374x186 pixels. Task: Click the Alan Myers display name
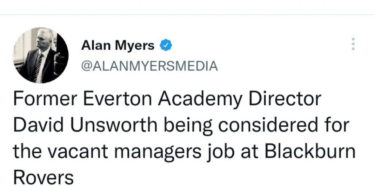click(117, 46)
